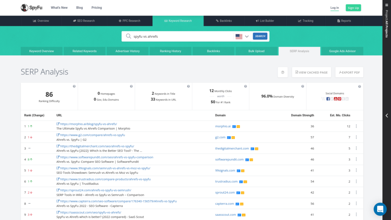
Task: Open row options menu for softwarepundit.com
Action: (x=356, y=159)
